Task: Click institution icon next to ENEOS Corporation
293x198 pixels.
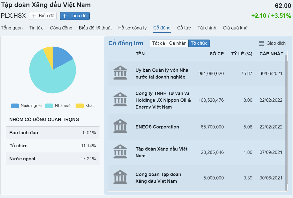Action: pos(120,126)
